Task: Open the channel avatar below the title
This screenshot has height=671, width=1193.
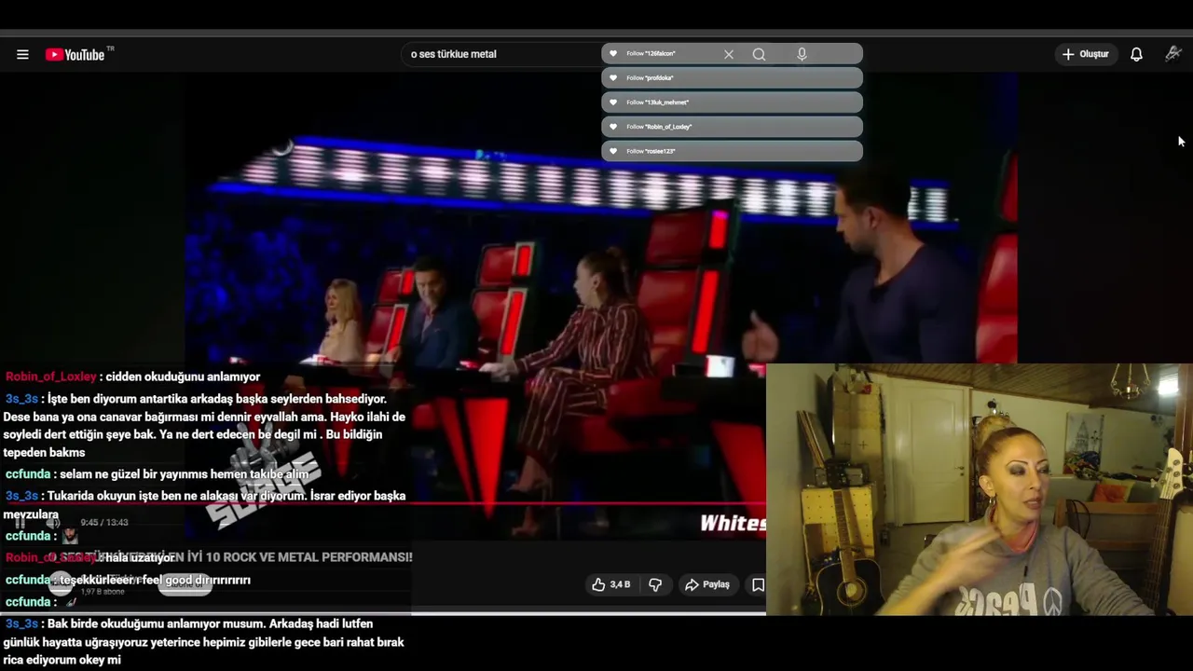Action: click(x=61, y=584)
